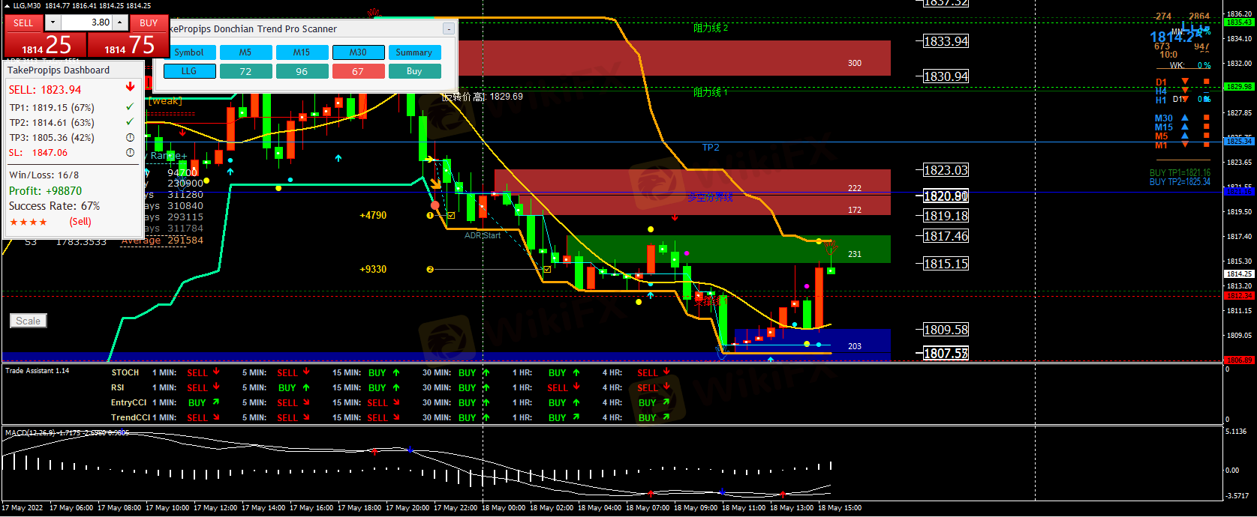Click the M30 blue up-triangle trend indicator

click(x=1185, y=118)
